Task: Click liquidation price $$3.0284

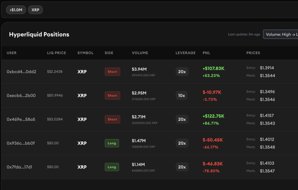Action: [55, 119]
